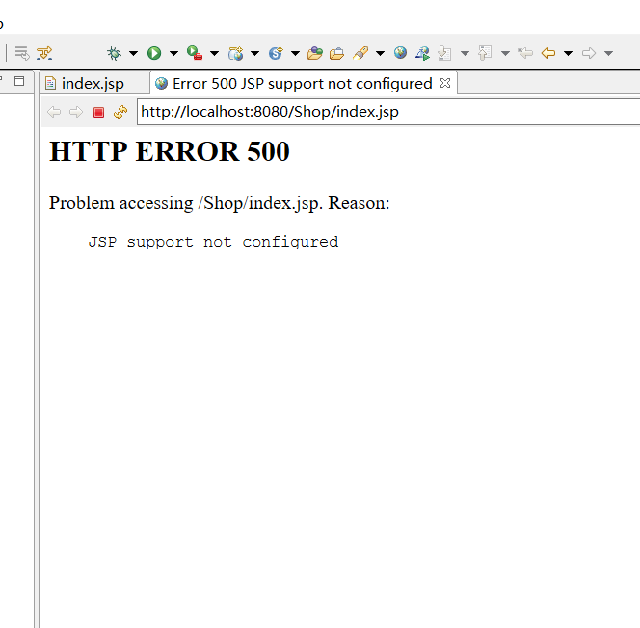
Task: Open the Run configurations dropdown
Action: tap(173, 53)
